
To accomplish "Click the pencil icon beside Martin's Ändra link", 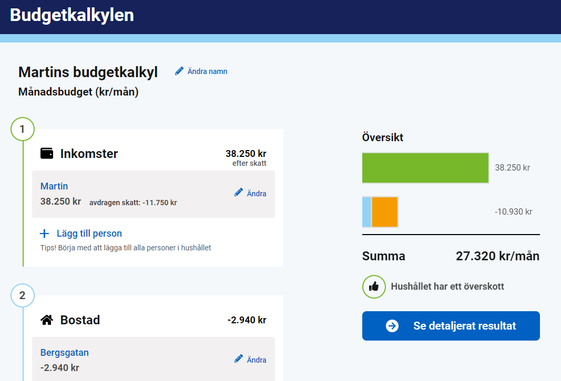I will click(x=239, y=193).
